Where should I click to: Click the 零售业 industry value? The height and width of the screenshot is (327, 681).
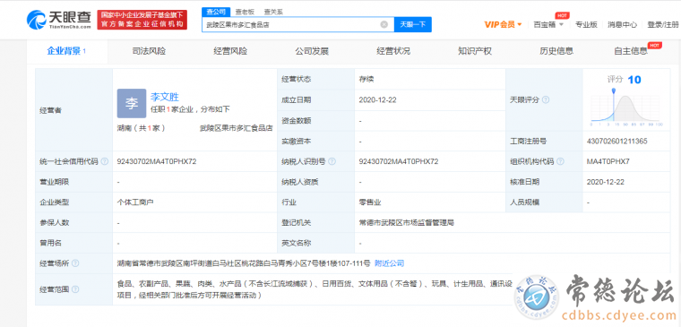370,202
